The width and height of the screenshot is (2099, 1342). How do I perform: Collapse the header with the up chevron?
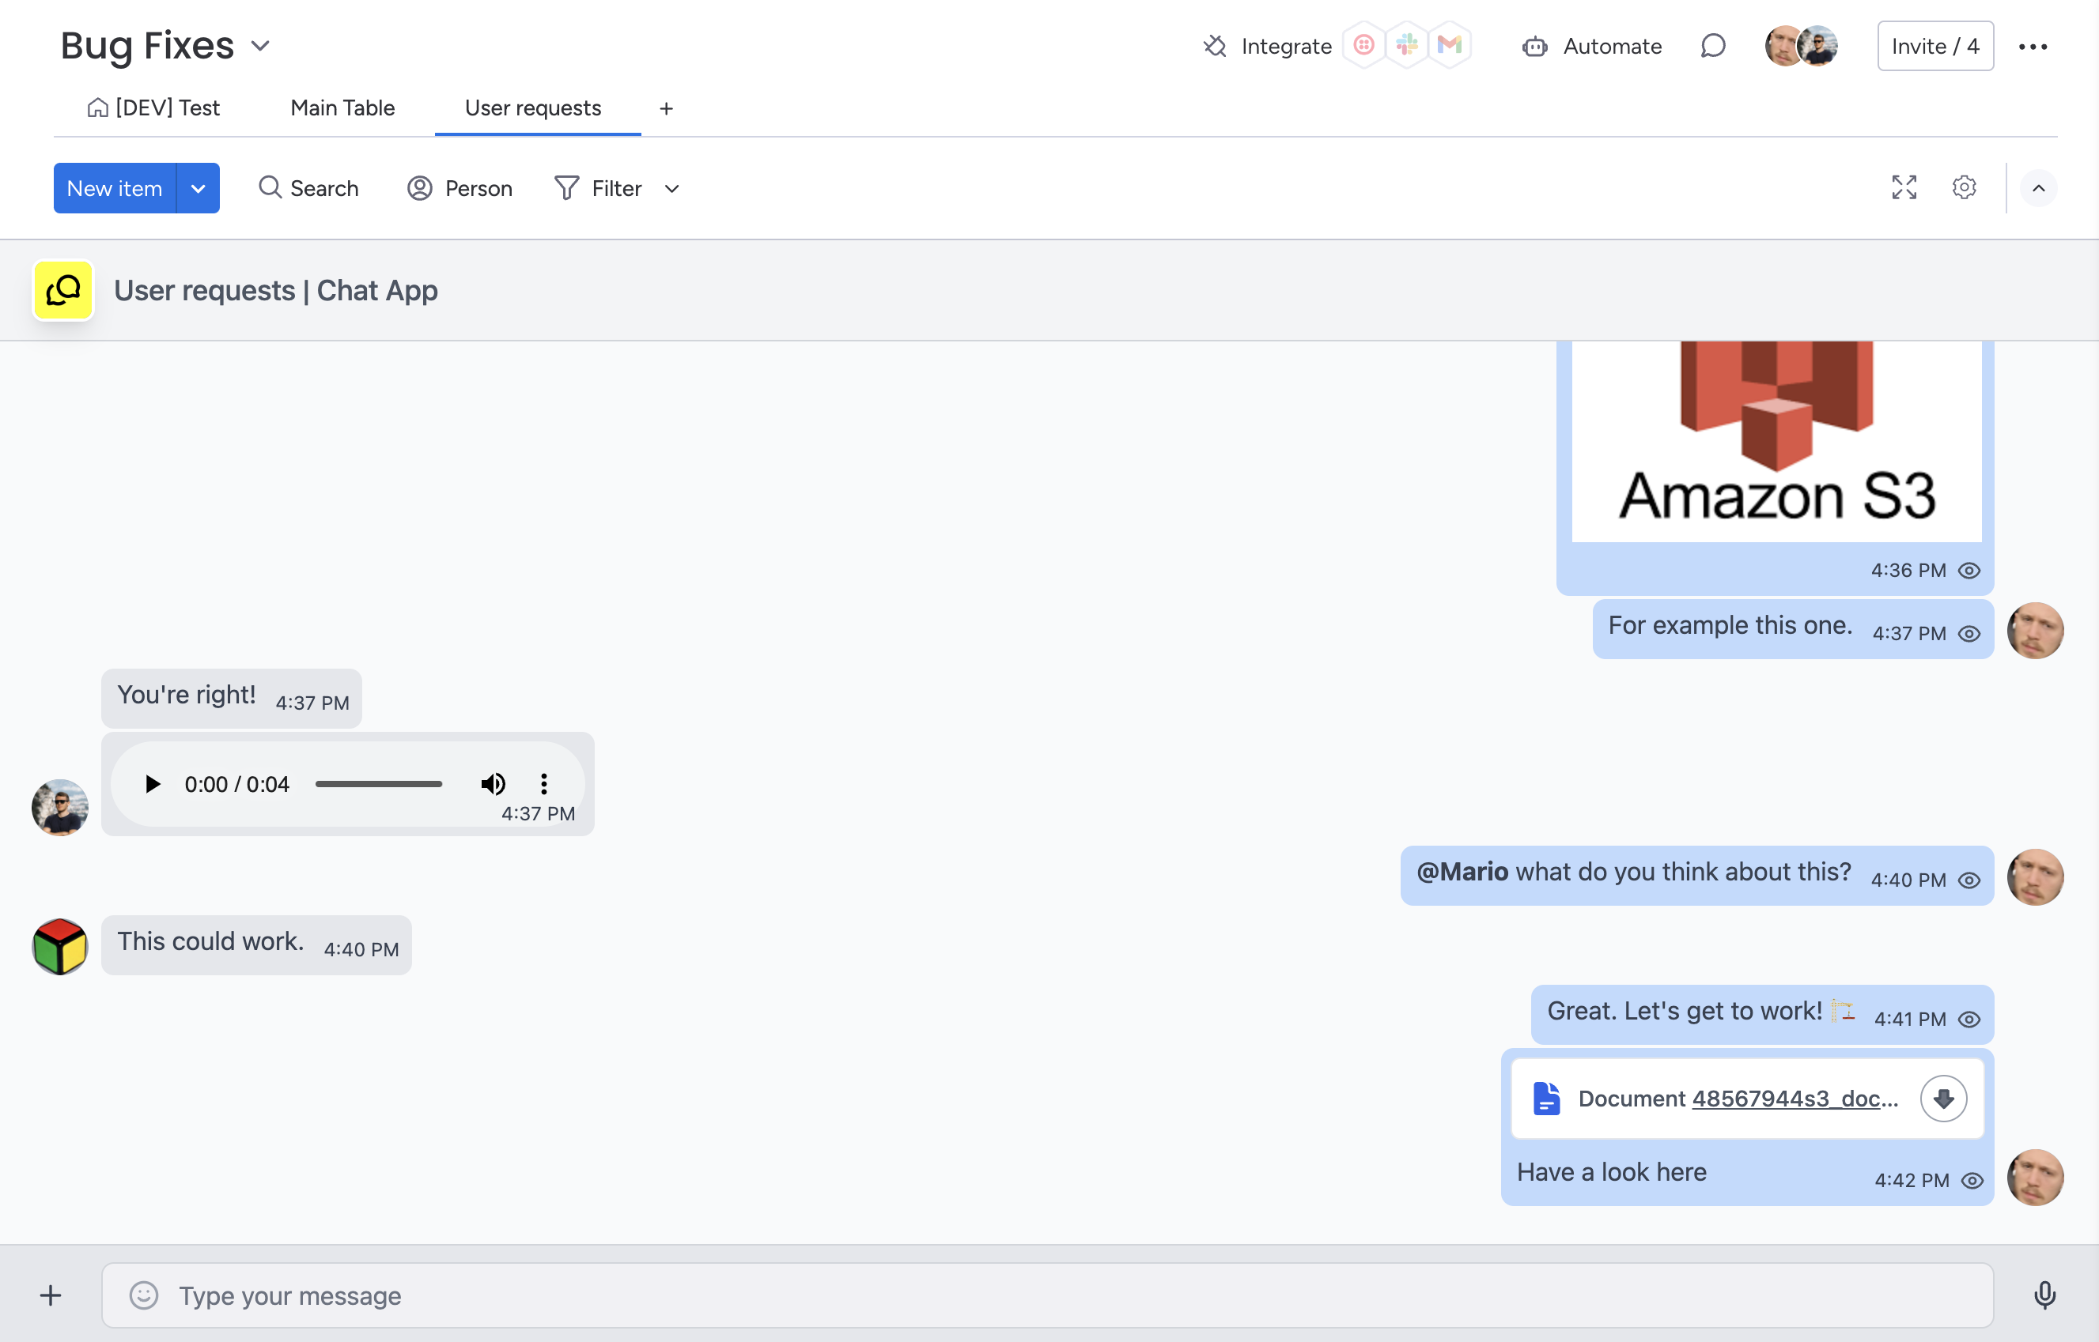[2038, 188]
